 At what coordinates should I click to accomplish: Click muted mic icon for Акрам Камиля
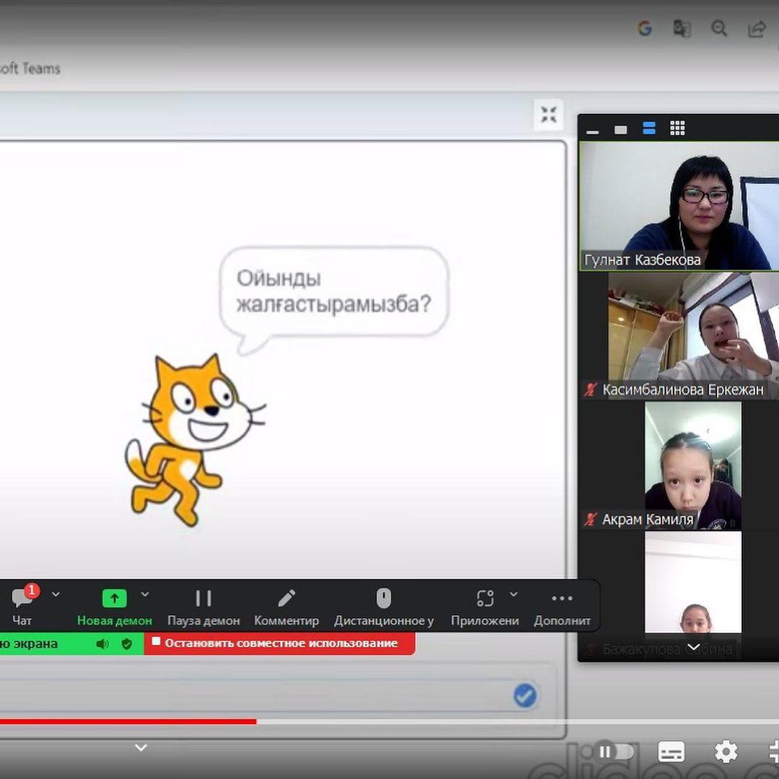click(x=590, y=519)
